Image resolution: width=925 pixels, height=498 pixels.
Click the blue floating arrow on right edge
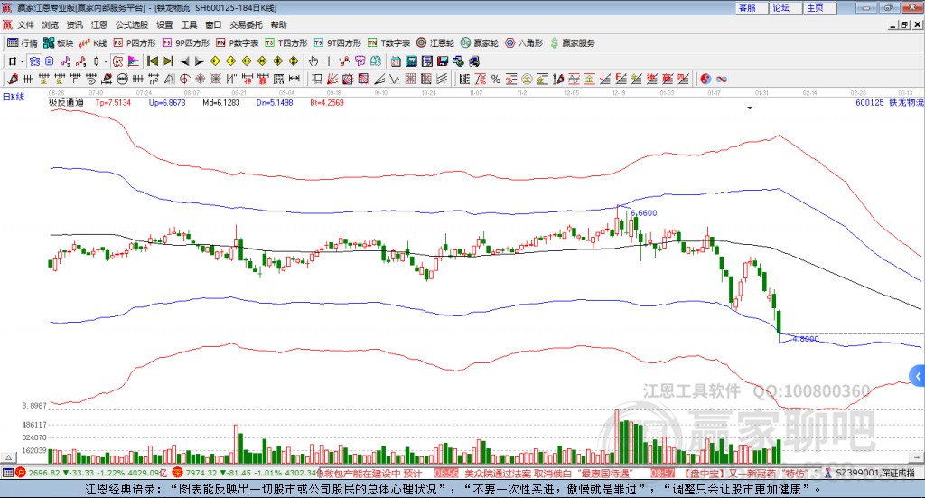coord(918,374)
